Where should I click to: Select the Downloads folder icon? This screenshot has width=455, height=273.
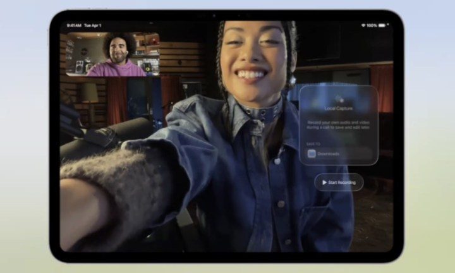(x=312, y=153)
